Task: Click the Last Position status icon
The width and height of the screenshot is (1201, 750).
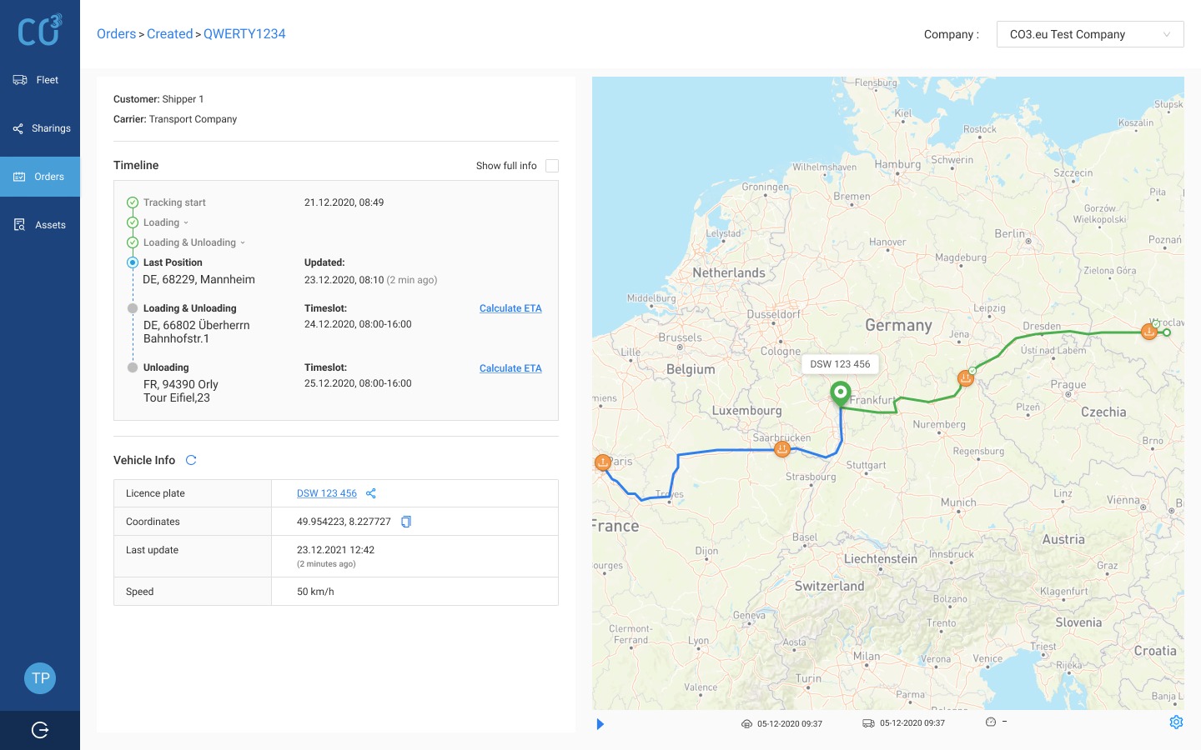Action: 133,262
